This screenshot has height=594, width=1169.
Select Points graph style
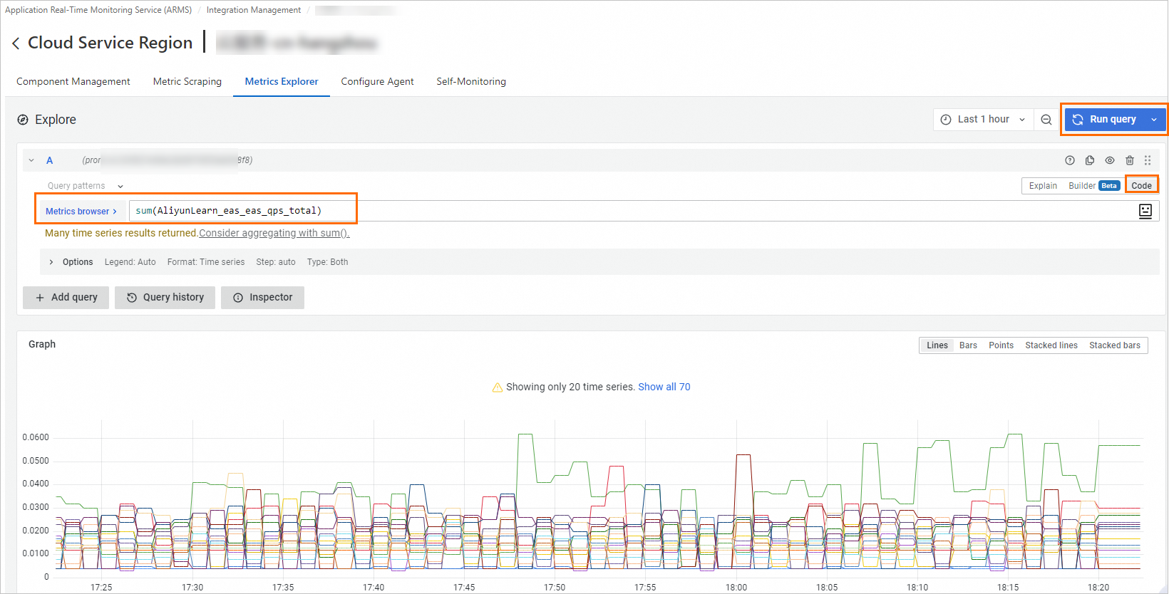pyautogui.click(x=1001, y=345)
